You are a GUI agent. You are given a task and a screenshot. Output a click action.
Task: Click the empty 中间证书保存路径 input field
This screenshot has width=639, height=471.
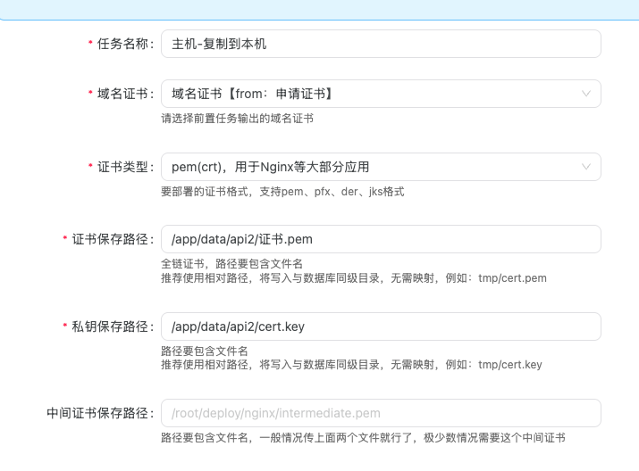coord(380,413)
